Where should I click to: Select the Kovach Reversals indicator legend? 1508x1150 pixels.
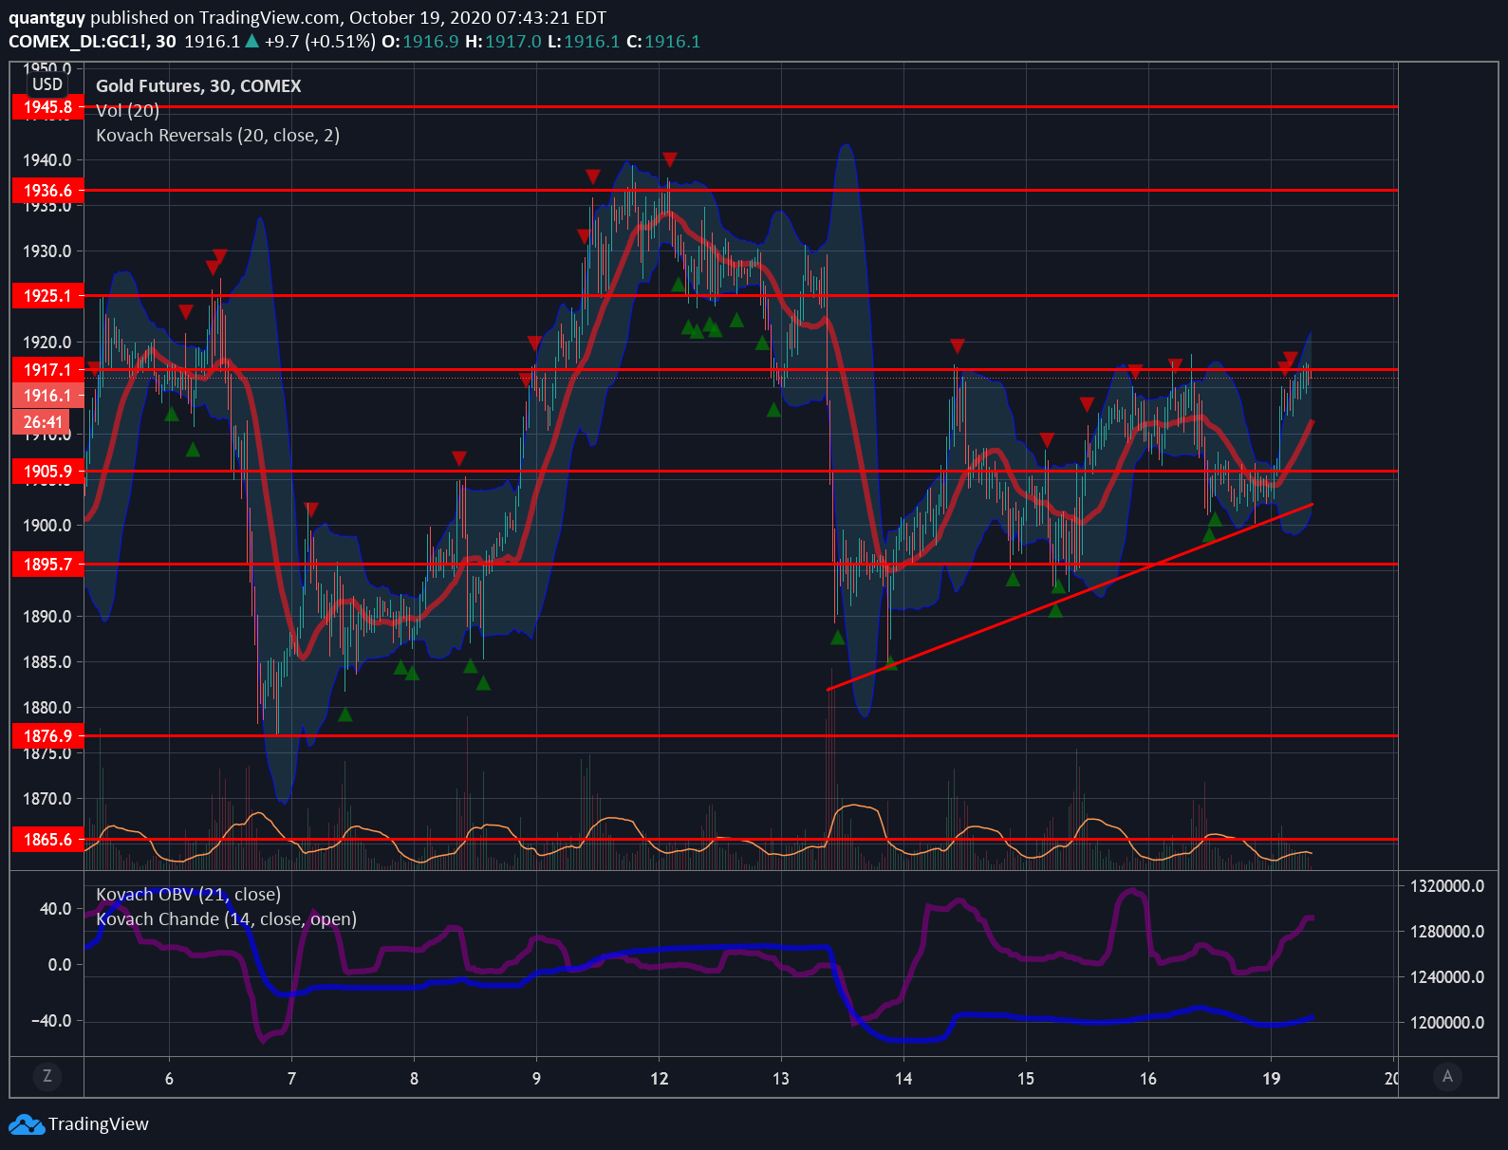pos(217,136)
